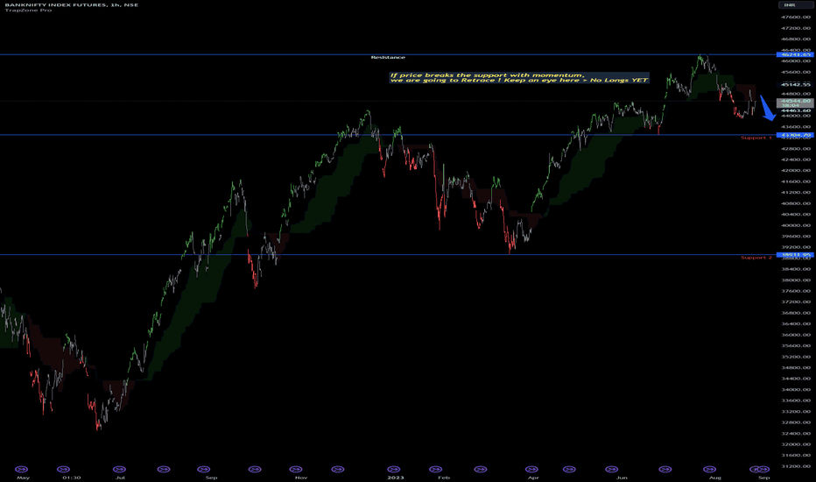Click the blue price tag on Support 2 line
This screenshot has width=816, height=482.
[x=794, y=255]
